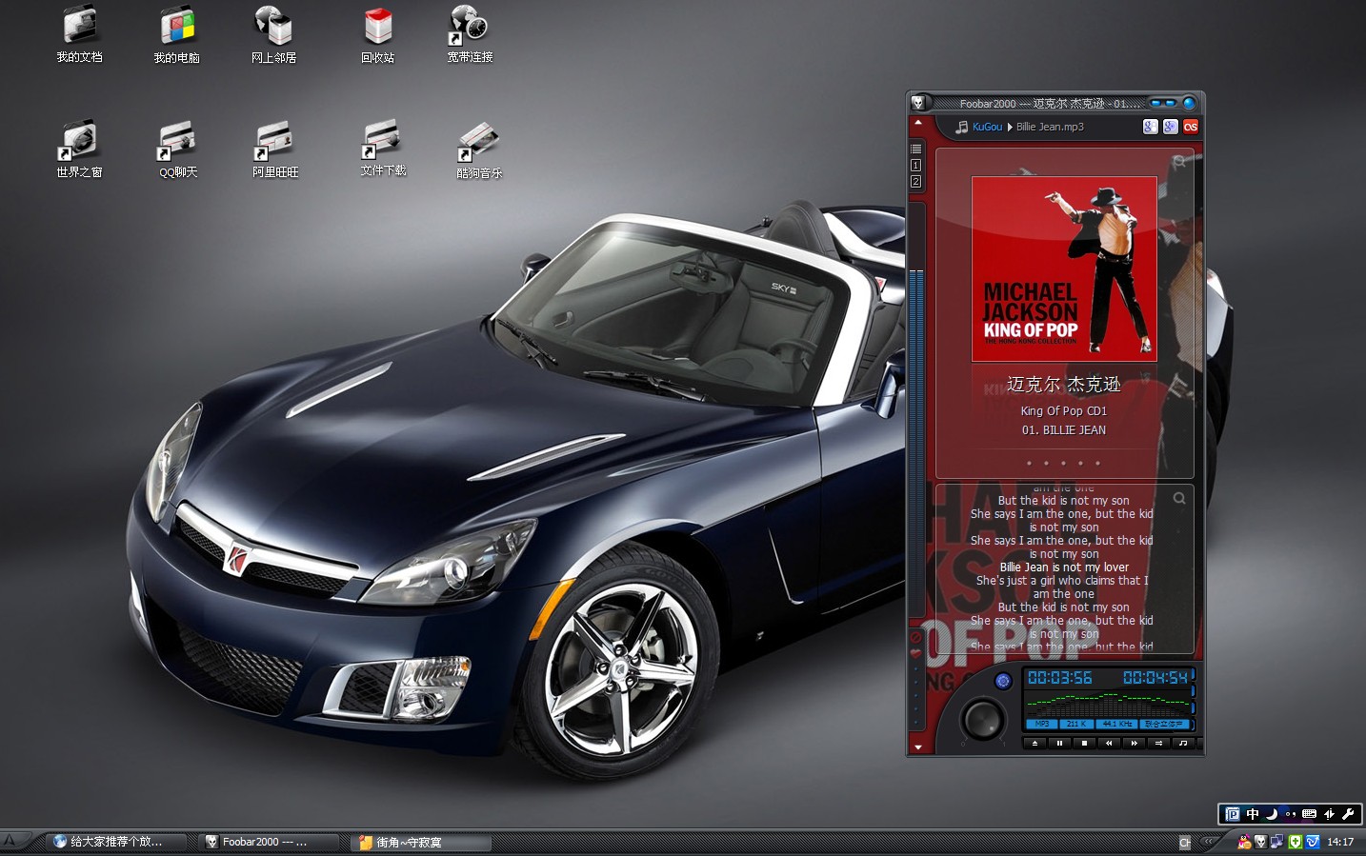The height and width of the screenshot is (856, 1366).
Task: Expand hidden tray icons with the chevron
Action: tap(1210, 842)
